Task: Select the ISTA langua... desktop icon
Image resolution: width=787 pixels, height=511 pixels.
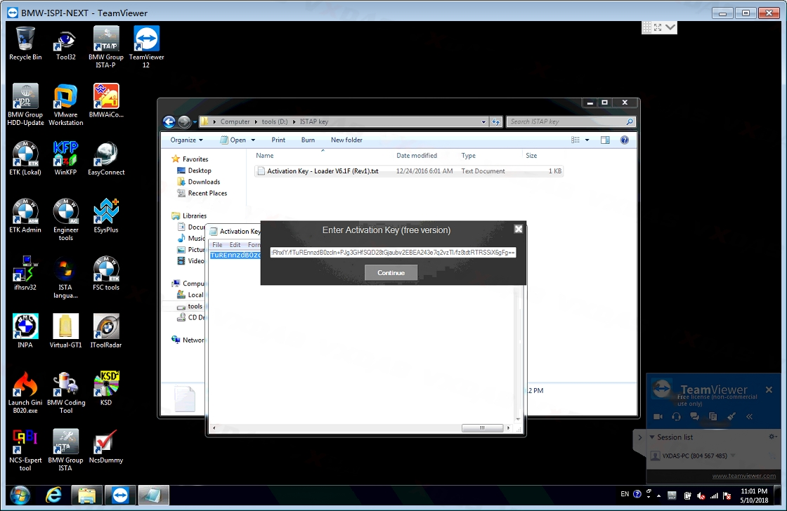Action: (66, 278)
